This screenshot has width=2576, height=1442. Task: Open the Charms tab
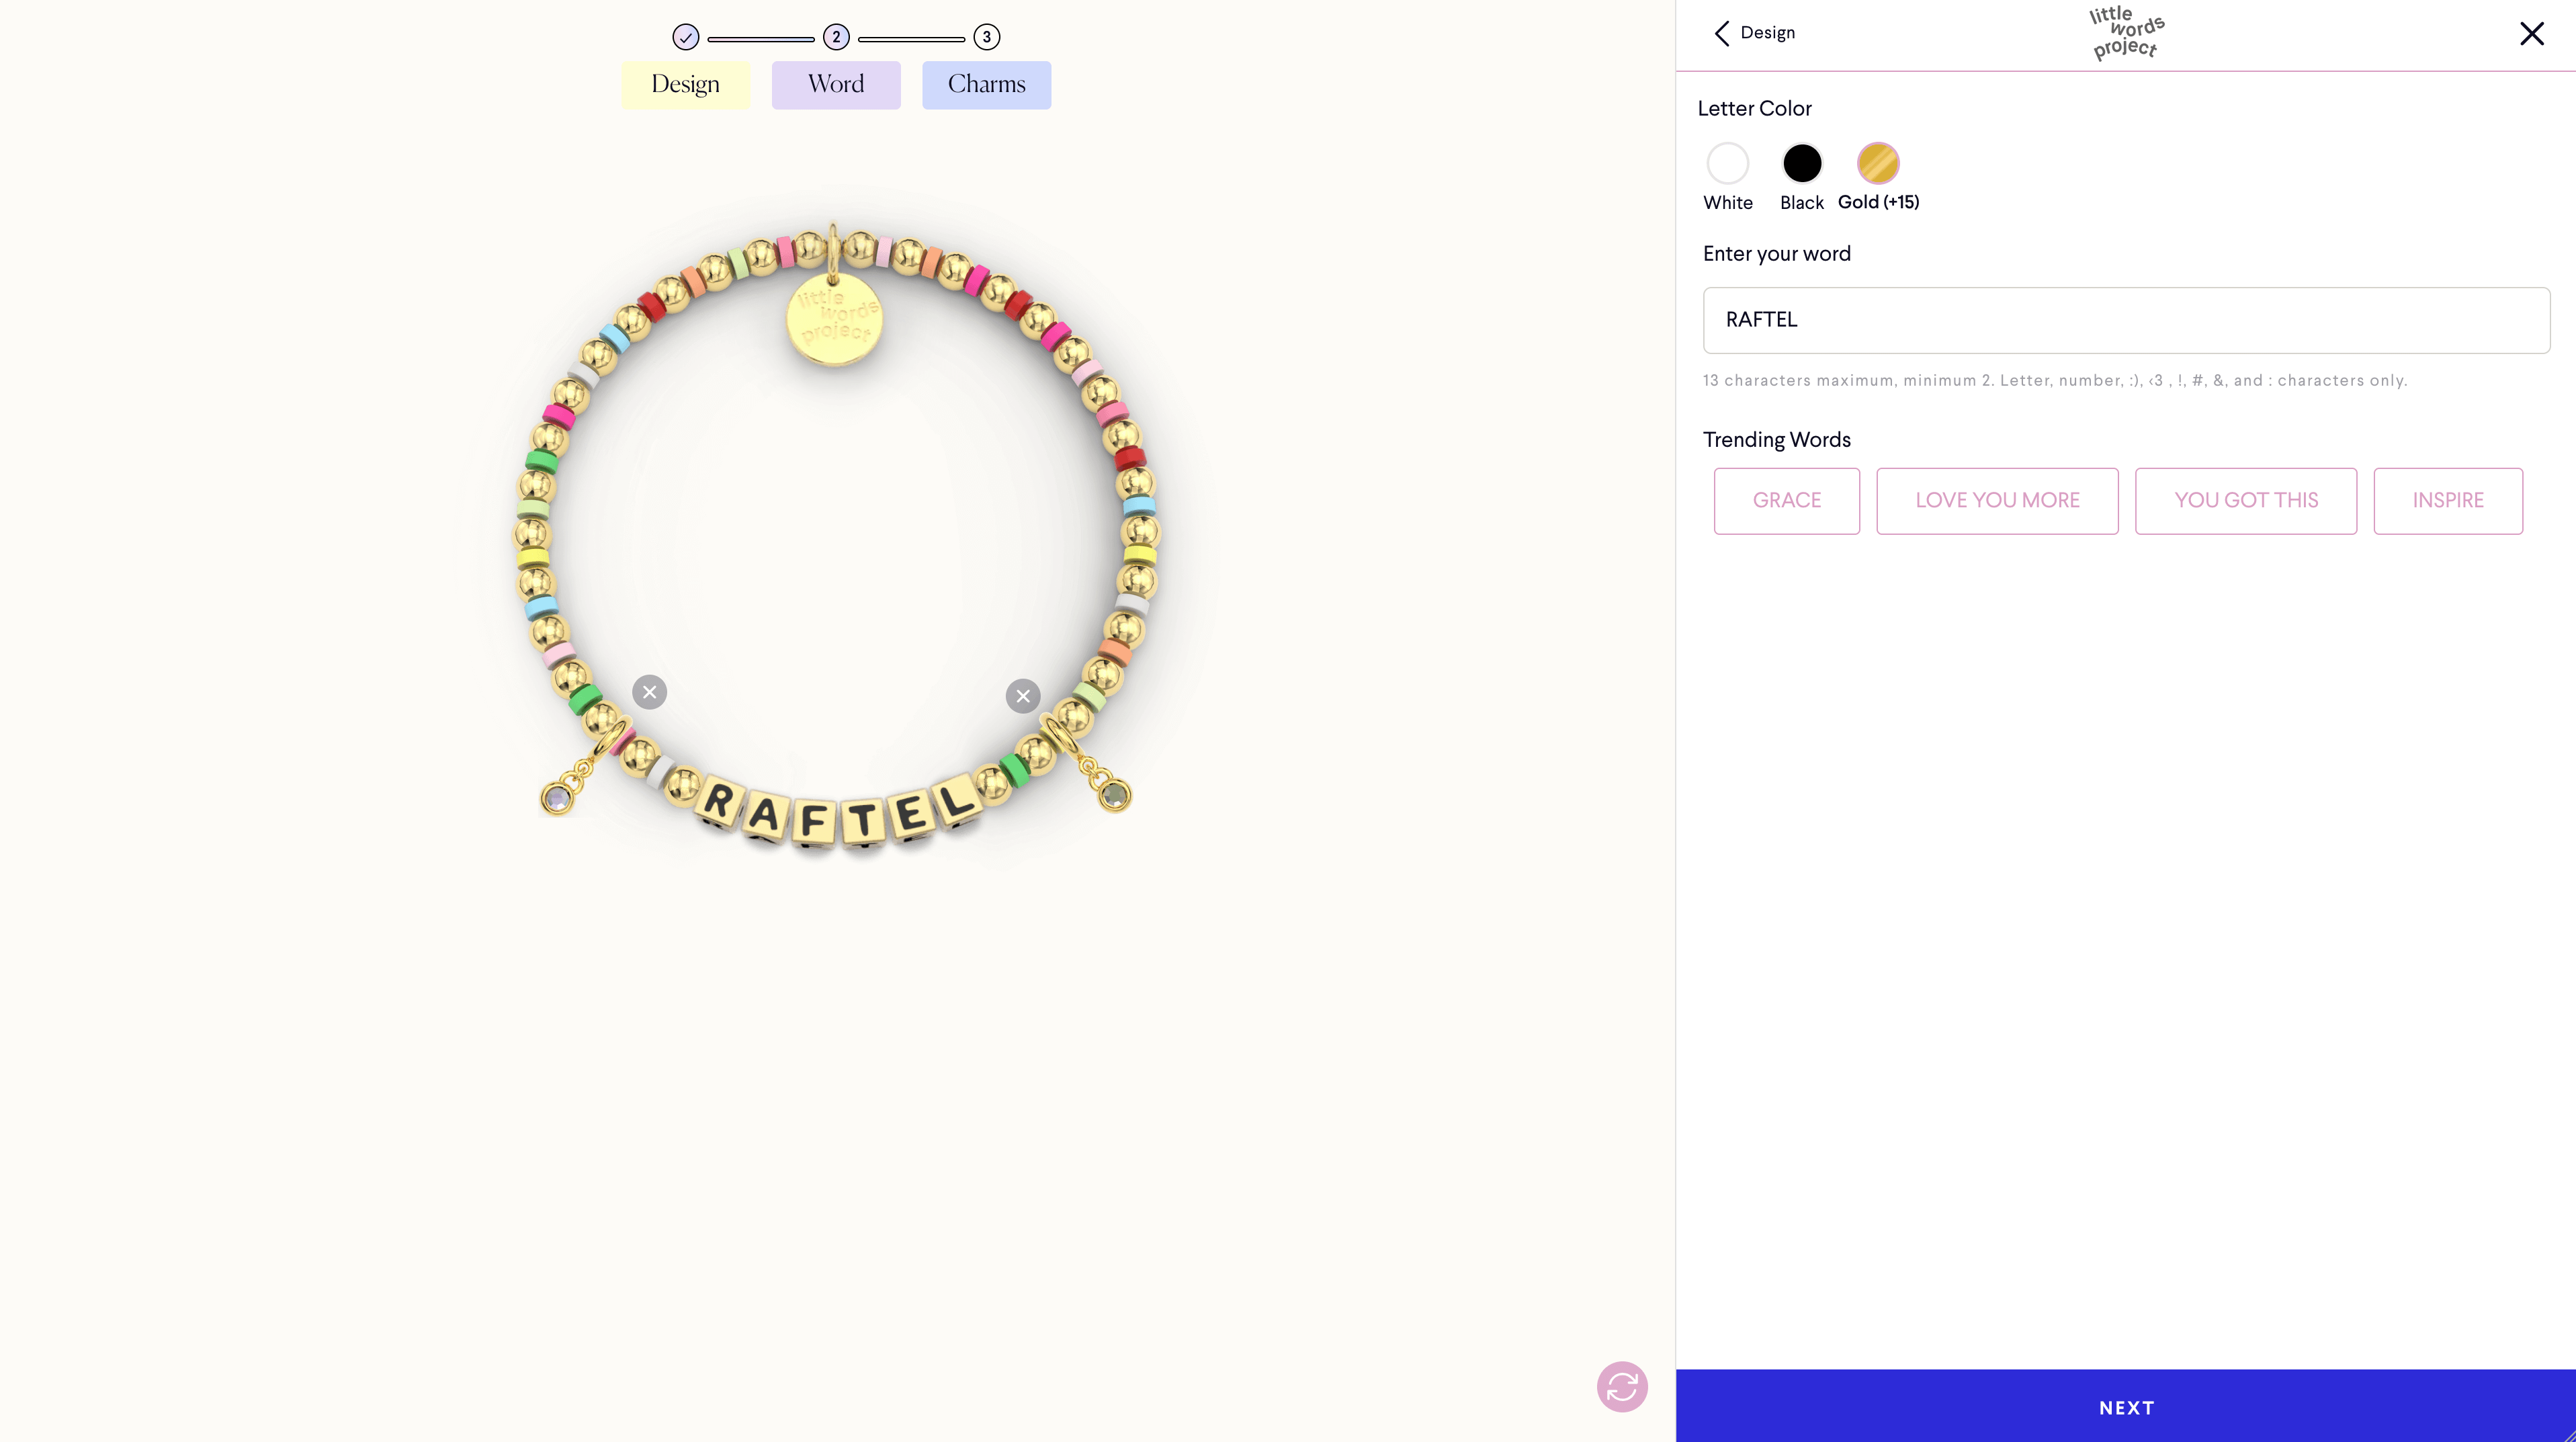[986, 85]
